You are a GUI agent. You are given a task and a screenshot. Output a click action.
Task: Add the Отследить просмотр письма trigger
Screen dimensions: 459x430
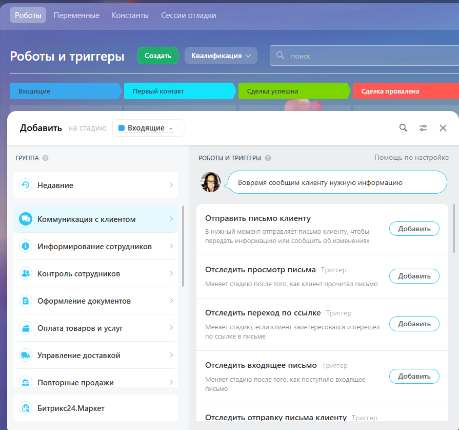414,276
